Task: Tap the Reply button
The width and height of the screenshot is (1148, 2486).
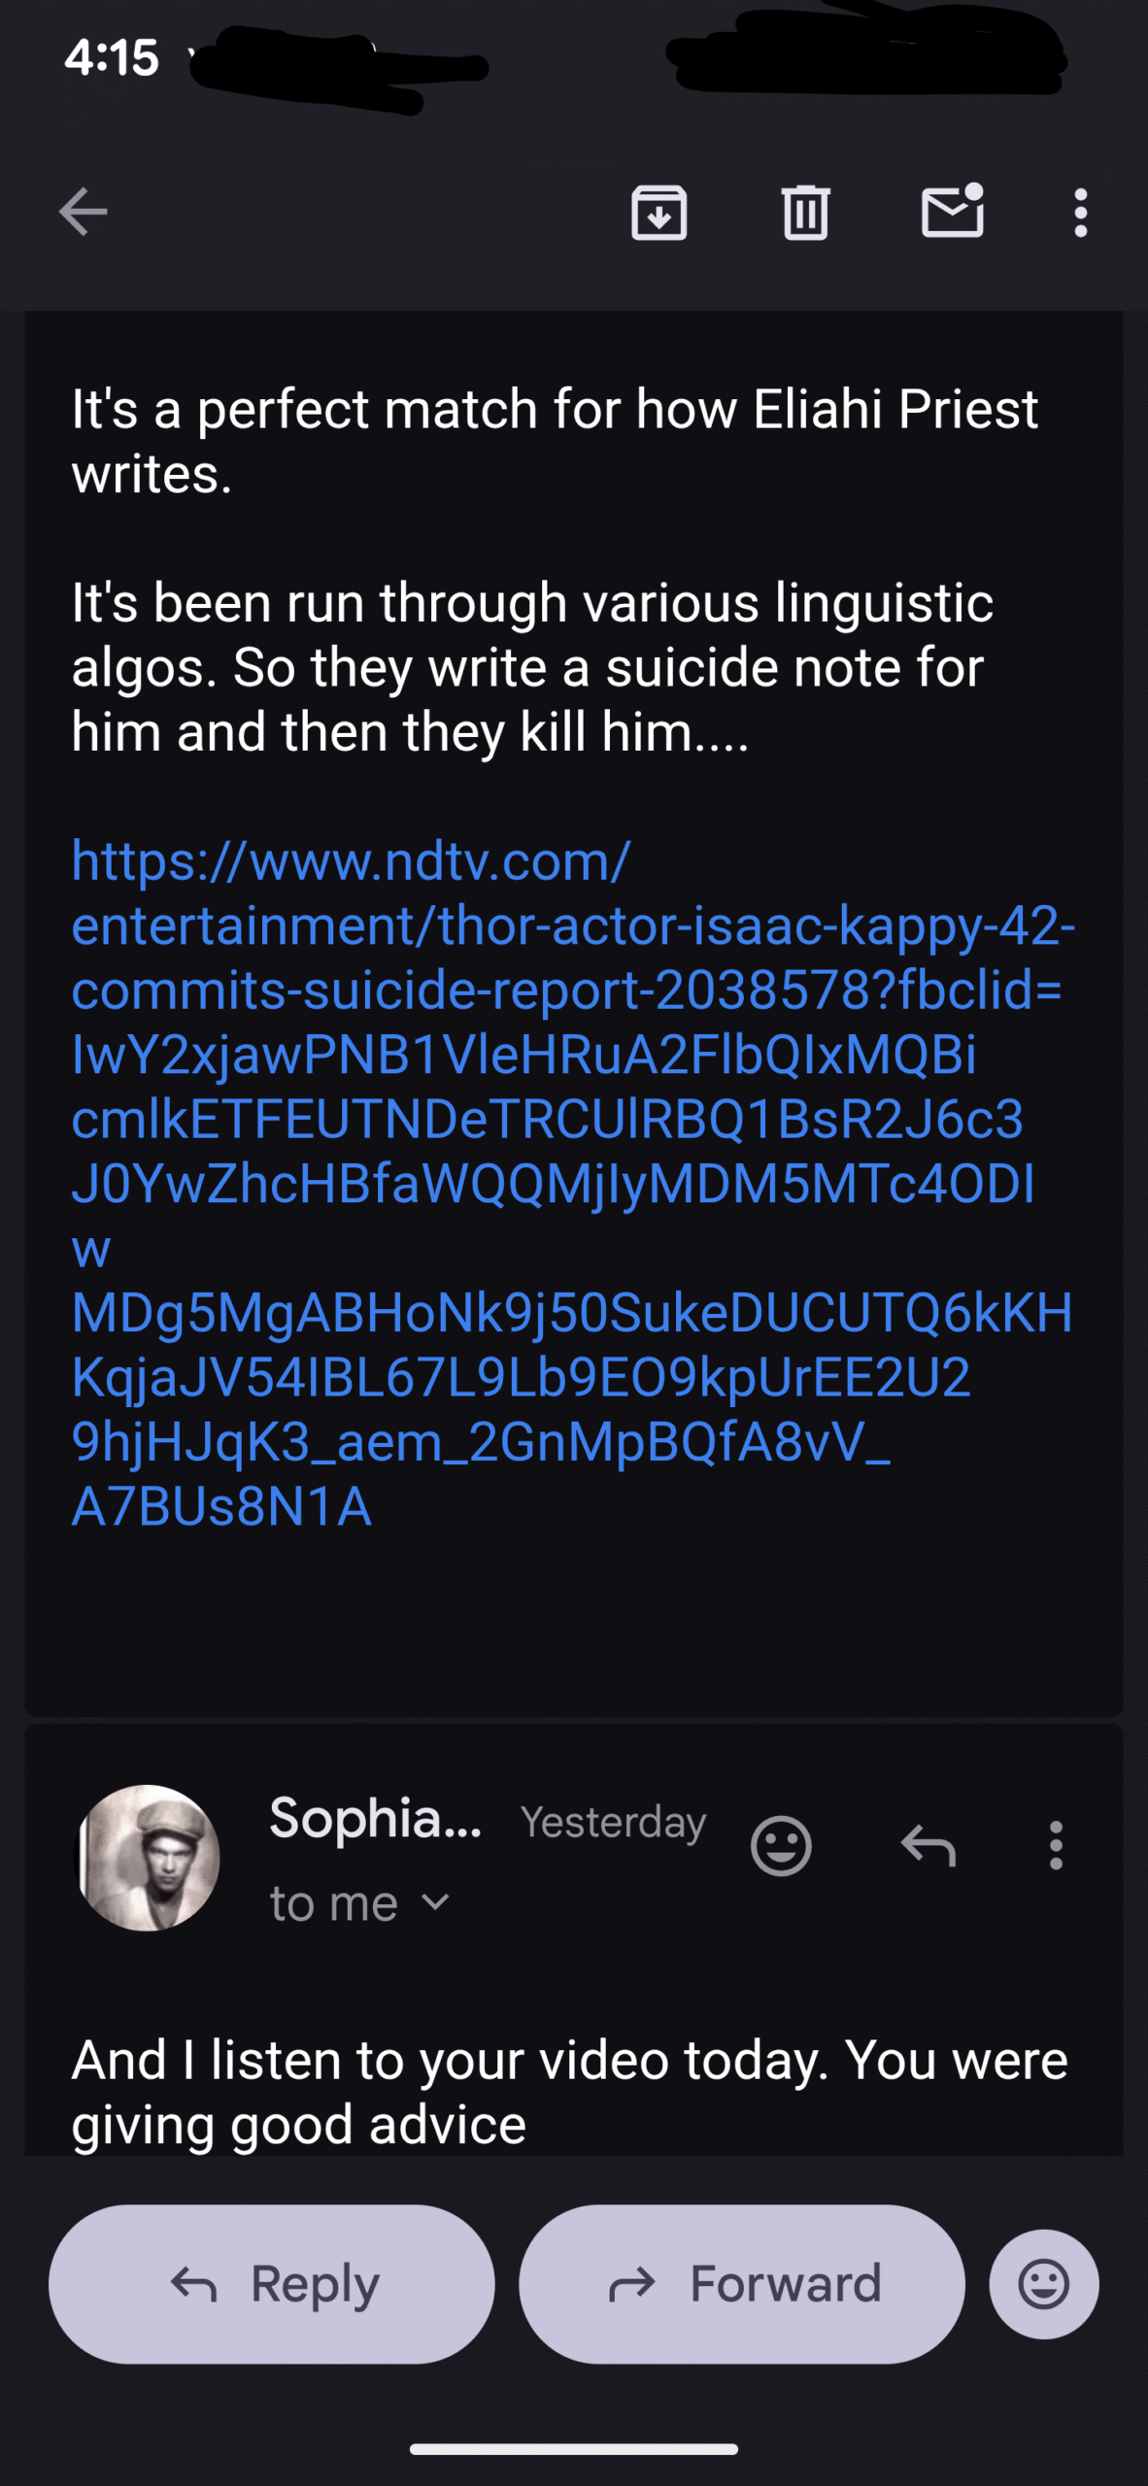Action: click(272, 2284)
